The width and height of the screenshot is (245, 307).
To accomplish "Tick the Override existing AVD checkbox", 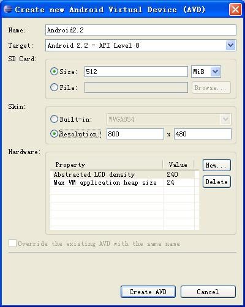I will point(12,243).
